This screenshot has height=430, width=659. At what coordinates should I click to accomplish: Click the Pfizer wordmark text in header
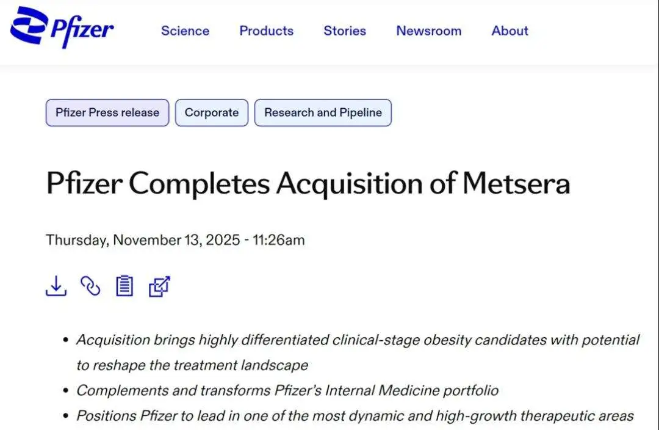82,31
